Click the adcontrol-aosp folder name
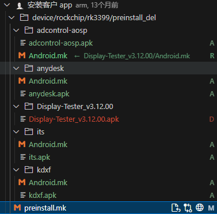 pyautogui.click(x=62, y=31)
